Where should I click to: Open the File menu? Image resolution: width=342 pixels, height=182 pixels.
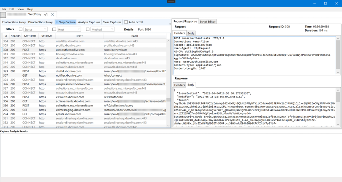point(4,9)
